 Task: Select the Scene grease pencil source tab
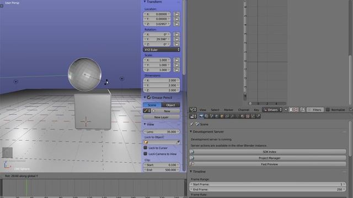(152, 105)
